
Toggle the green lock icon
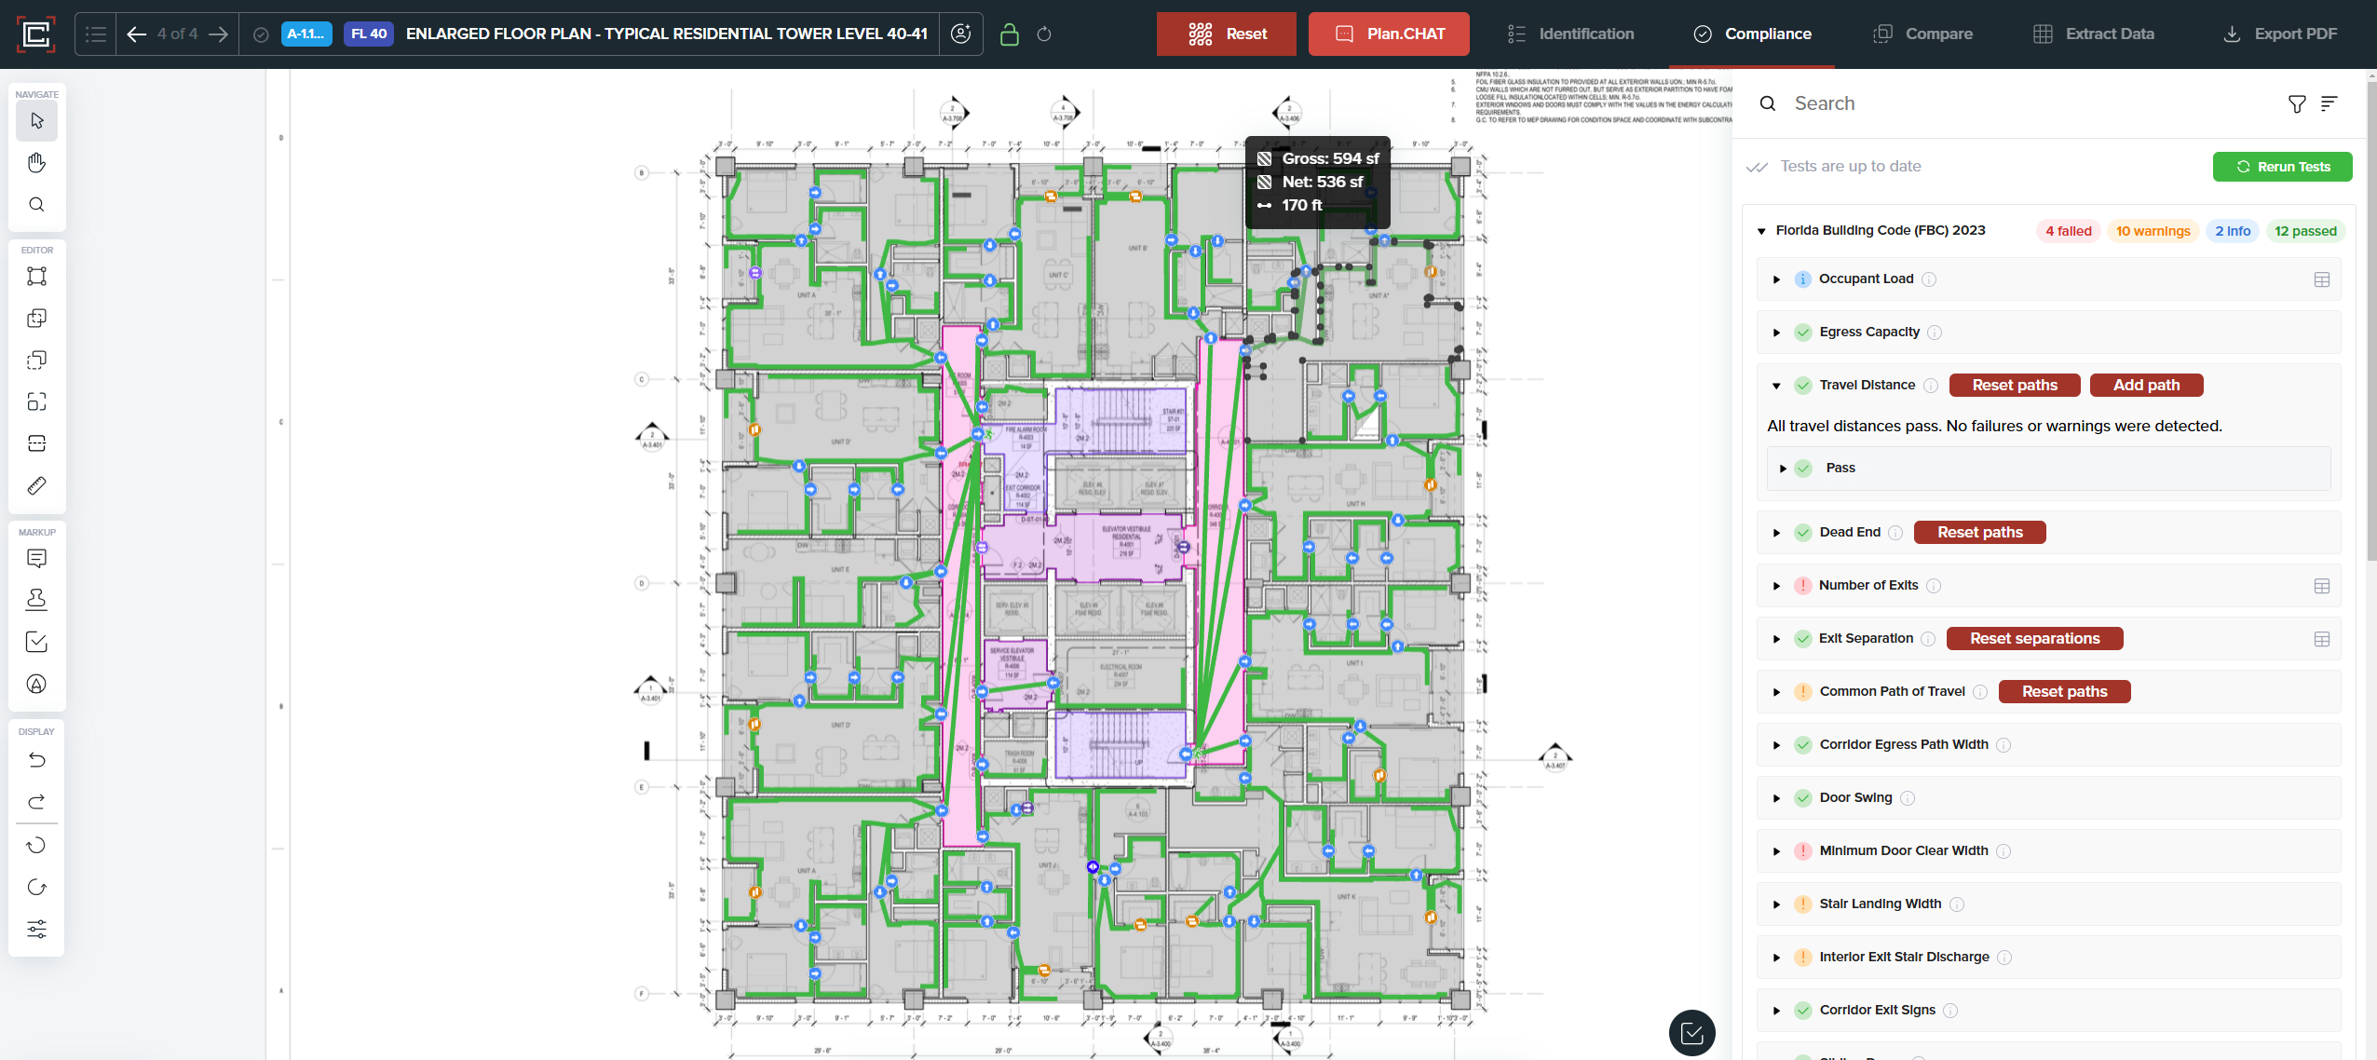point(1009,34)
